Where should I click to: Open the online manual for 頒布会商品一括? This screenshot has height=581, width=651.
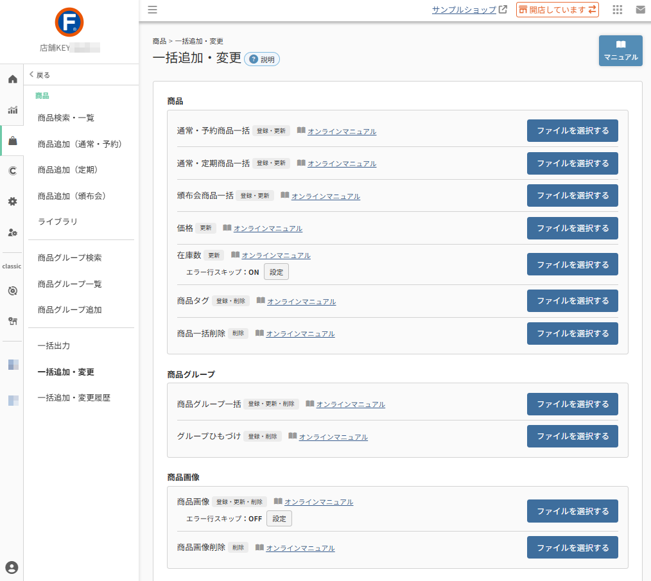(x=325, y=196)
